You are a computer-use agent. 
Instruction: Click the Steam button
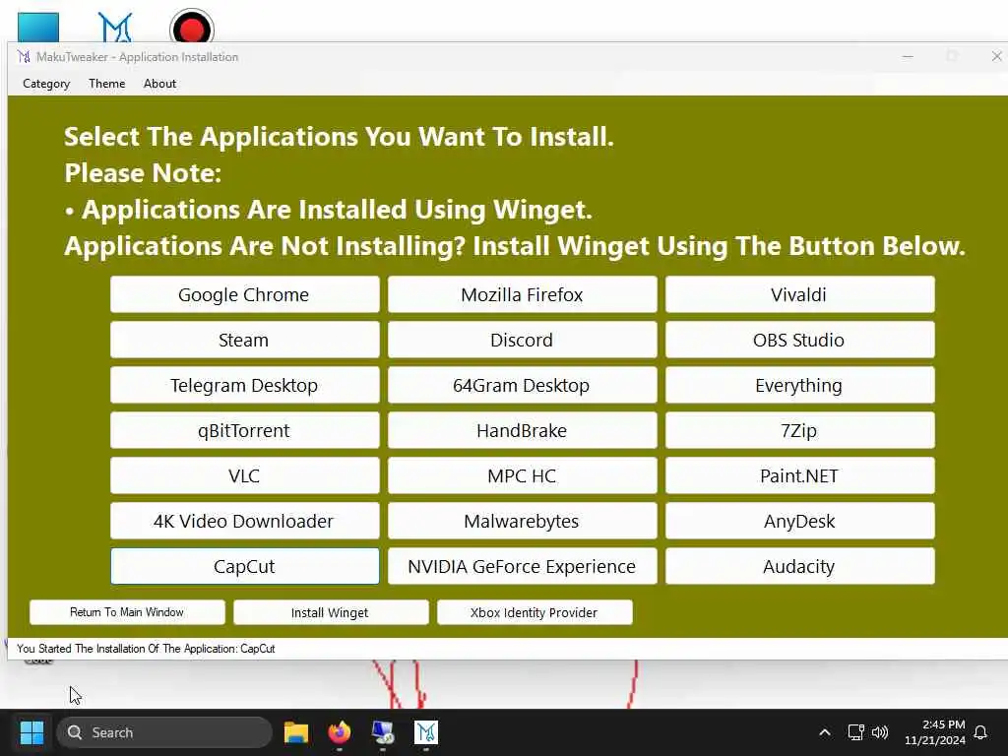(245, 340)
